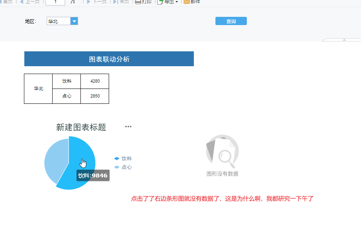Open the 导出 export dropdown arrow
The image size is (361, 248).
pos(177,2)
